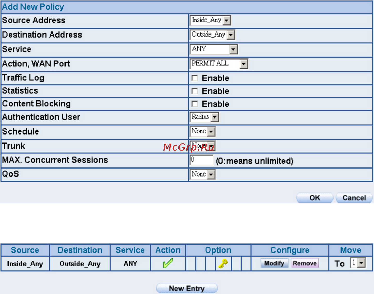Click the Add New Policy title
The height and width of the screenshot is (294, 374).
(x=33, y=7)
